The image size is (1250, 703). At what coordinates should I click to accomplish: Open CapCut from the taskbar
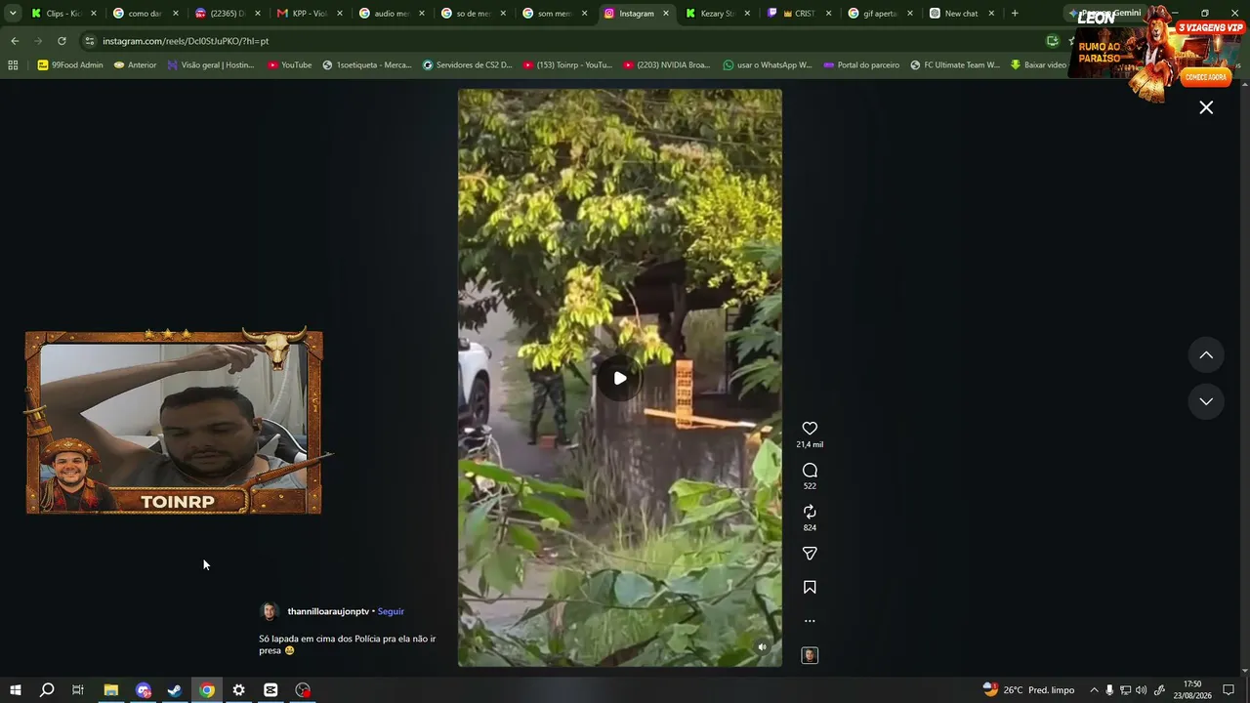coord(271,690)
